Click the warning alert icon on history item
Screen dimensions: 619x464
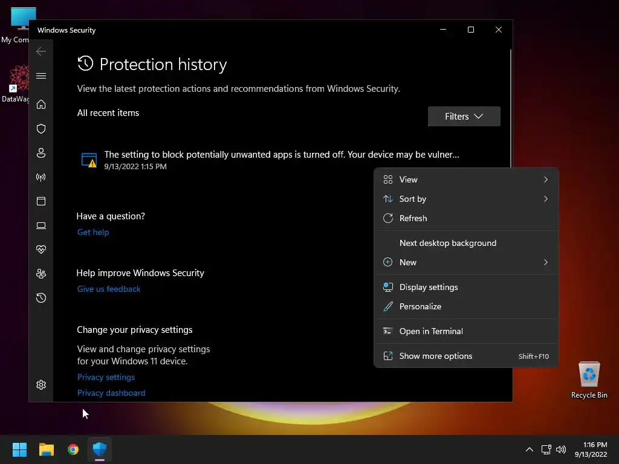click(x=89, y=159)
